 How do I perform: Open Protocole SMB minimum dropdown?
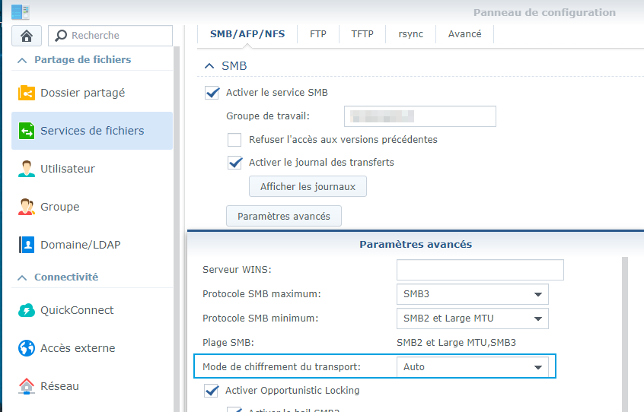pyautogui.click(x=472, y=319)
